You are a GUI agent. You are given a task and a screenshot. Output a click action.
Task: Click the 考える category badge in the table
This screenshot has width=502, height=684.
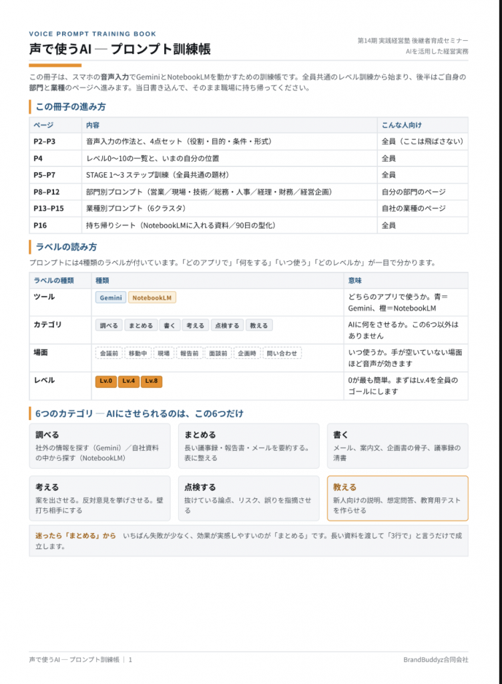click(195, 325)
